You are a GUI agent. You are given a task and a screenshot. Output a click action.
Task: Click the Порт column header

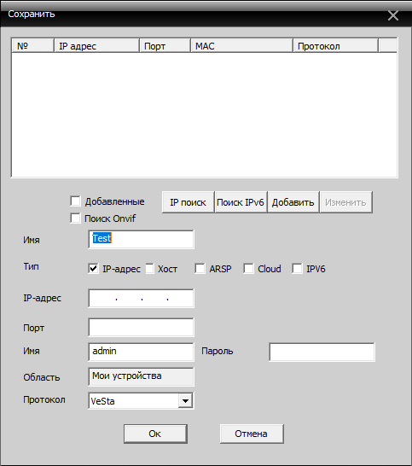tap(165, 46)
